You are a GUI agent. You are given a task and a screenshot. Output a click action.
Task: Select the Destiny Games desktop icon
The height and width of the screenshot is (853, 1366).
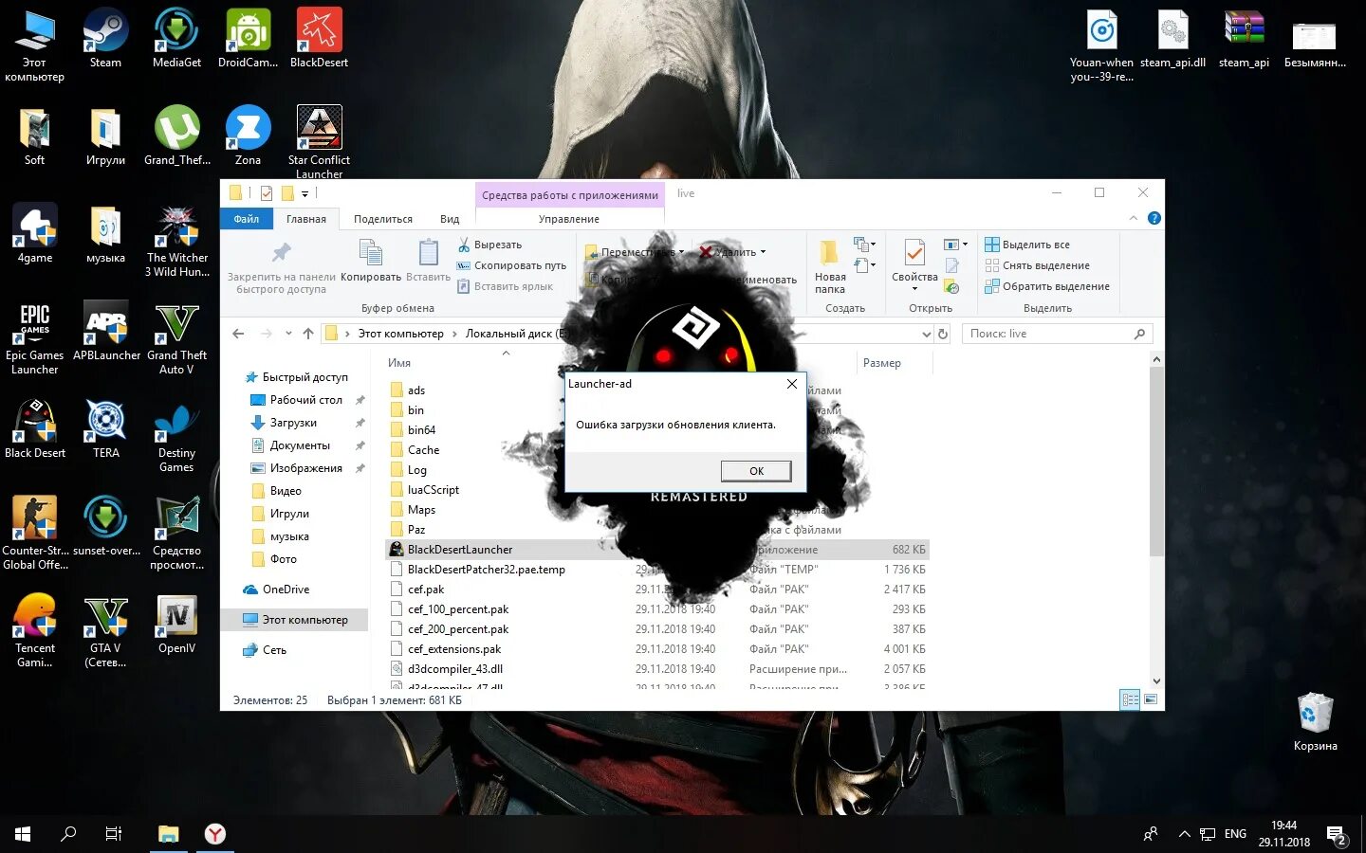[176, 436]
